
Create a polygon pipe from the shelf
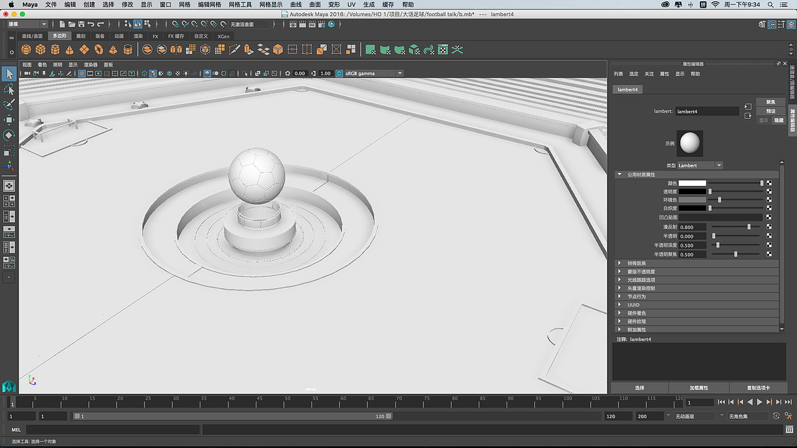(128, 49)
